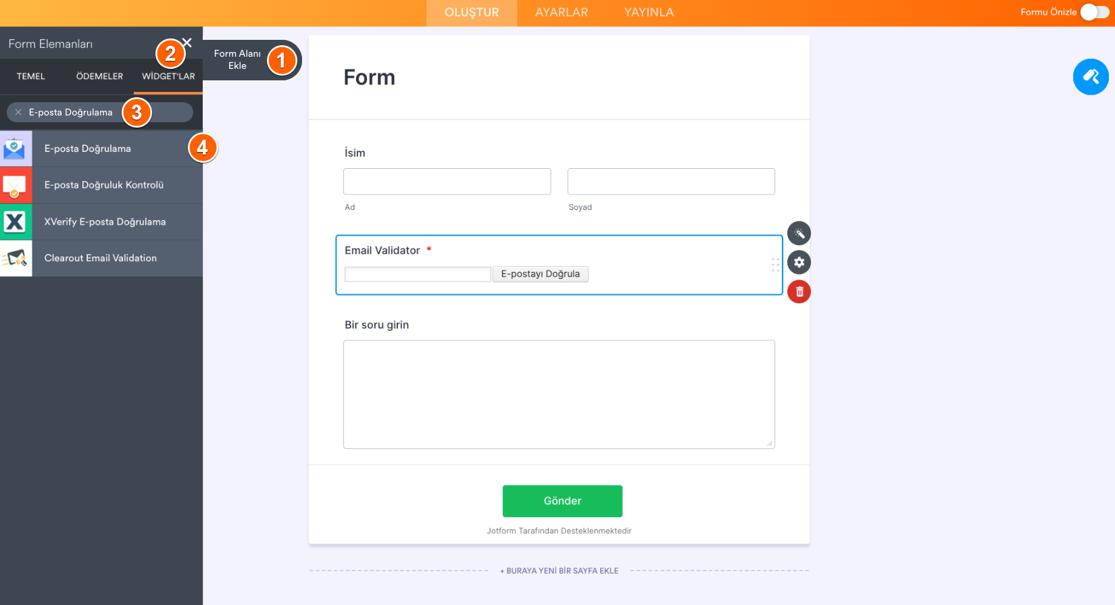Image resolution: width=1115 pixels, height=605 pixels.
Task: Open the Form Designer paint roller
Action: click(1091, 77)
